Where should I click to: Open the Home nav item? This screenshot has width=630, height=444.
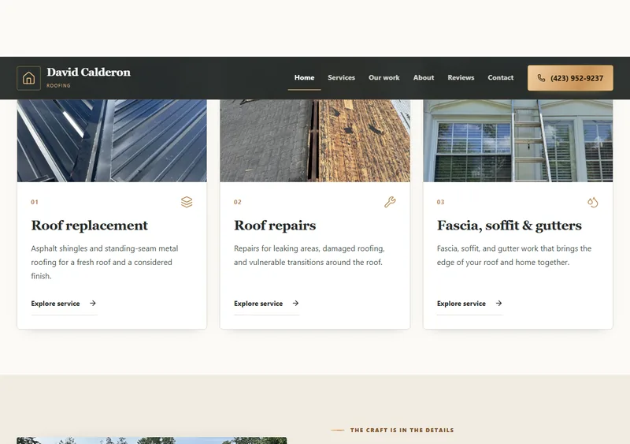pyautogui.click(x=304, y=78)
